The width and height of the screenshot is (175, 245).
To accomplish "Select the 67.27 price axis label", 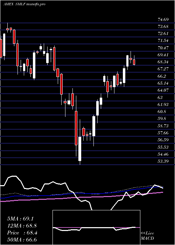I will [163, 69].
